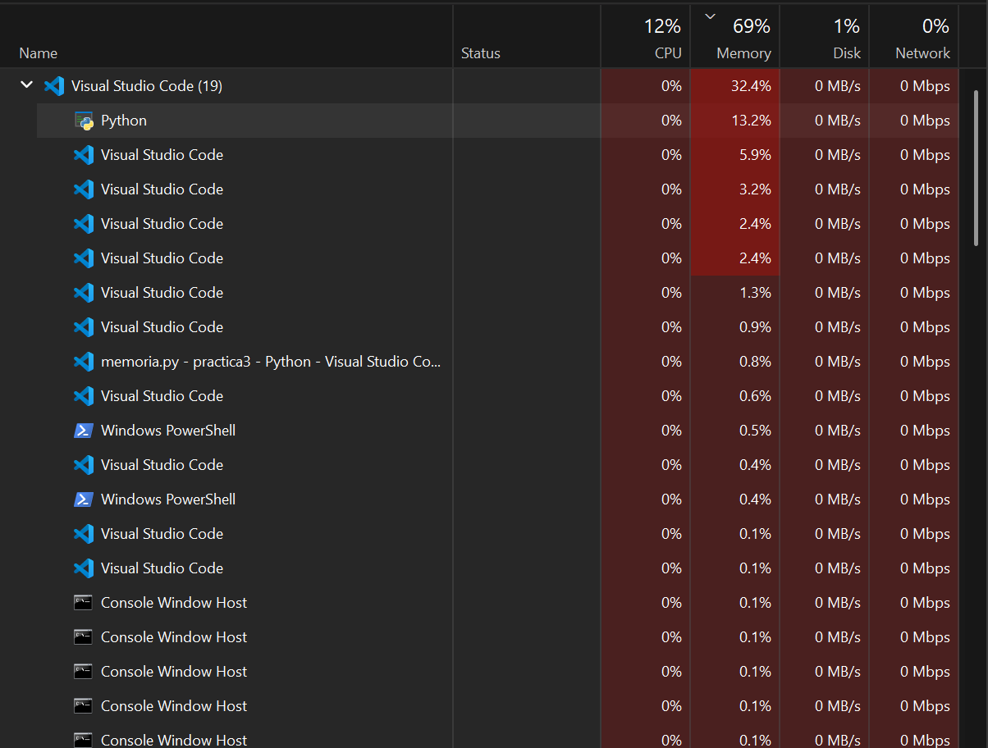Click the VS Code icon on the 1.3% memory row

(83, 293)
